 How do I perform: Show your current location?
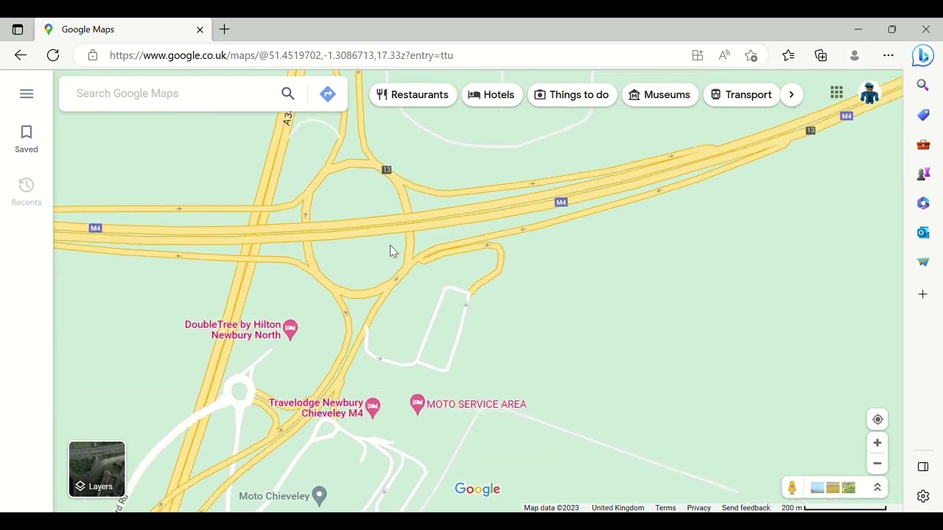(x=877, y=420)
